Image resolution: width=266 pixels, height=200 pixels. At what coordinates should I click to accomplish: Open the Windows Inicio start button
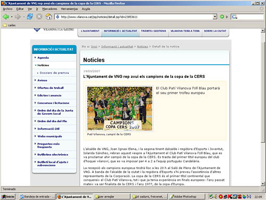tap(8, 197)
